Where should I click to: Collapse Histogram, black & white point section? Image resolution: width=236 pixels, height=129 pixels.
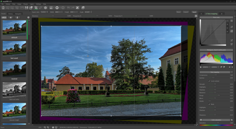216,50
